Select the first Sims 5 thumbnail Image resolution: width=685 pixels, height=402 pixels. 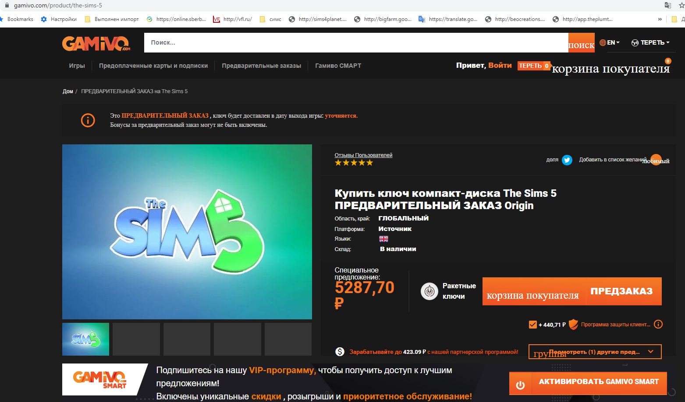pos(86,339)
